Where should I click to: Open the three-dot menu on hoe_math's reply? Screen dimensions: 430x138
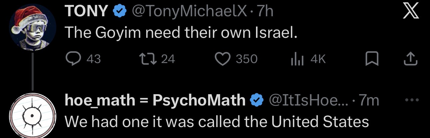(410, 100)
